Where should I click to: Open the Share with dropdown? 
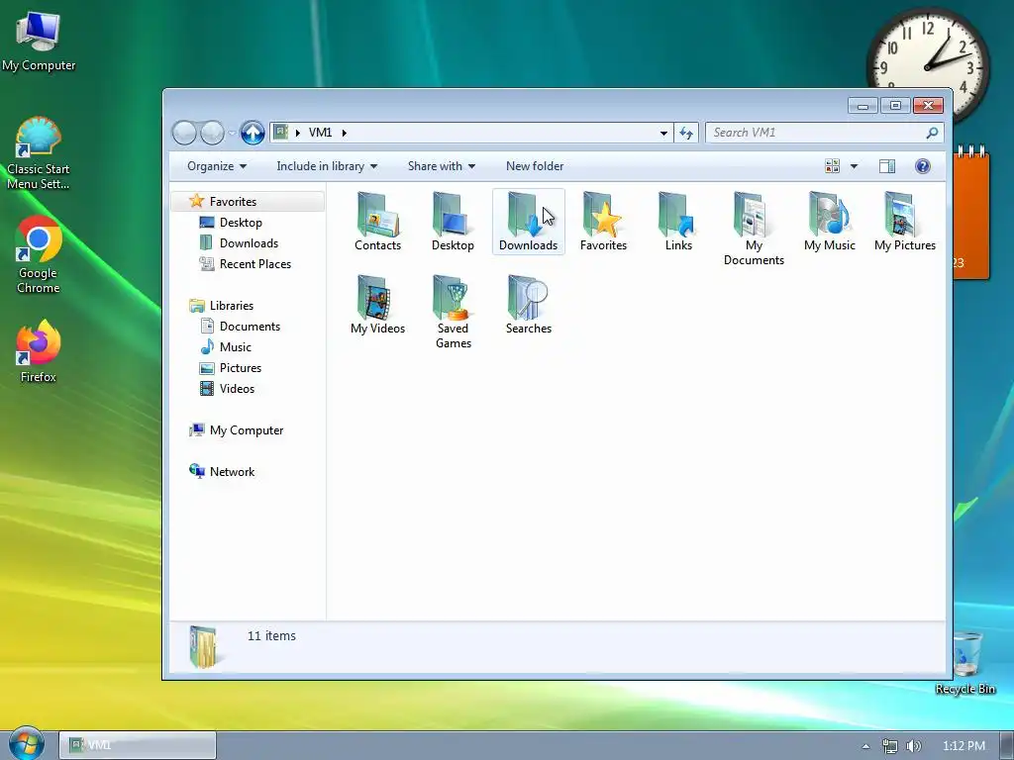(442, 166)
